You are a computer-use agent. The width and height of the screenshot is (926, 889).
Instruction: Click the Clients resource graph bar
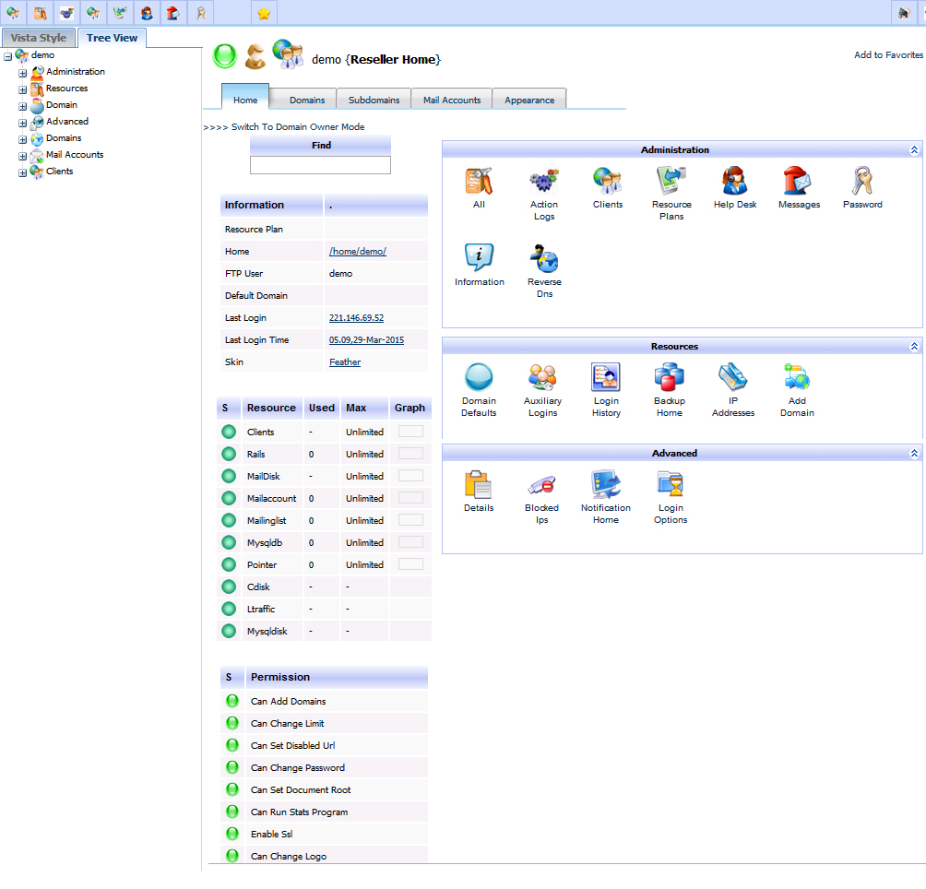(x=410, y=432)
